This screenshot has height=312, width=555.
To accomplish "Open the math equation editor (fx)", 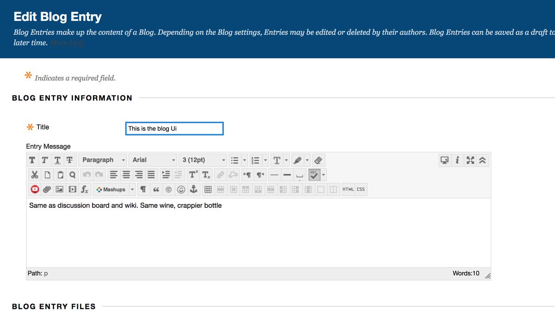I will 85,189.
